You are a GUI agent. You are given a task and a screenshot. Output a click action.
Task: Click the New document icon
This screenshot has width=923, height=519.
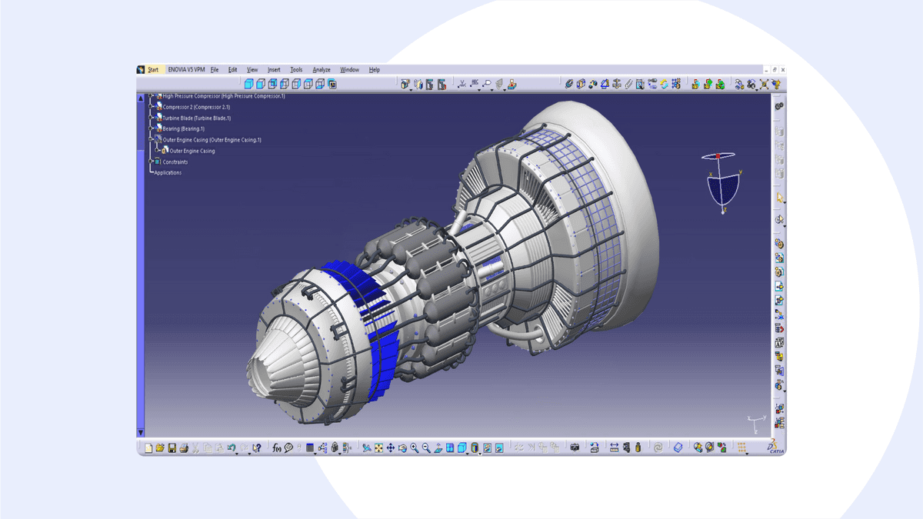click(x=148, y=447)
